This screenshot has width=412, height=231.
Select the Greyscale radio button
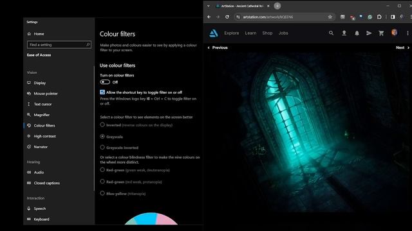pyautogui.click(x=102, y=137)
